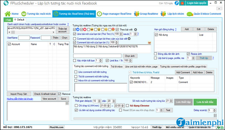The image size is (225, 130).
Task: Adjust Số nick tương tác cùng lúc stepper
Action: coord(171,101)
